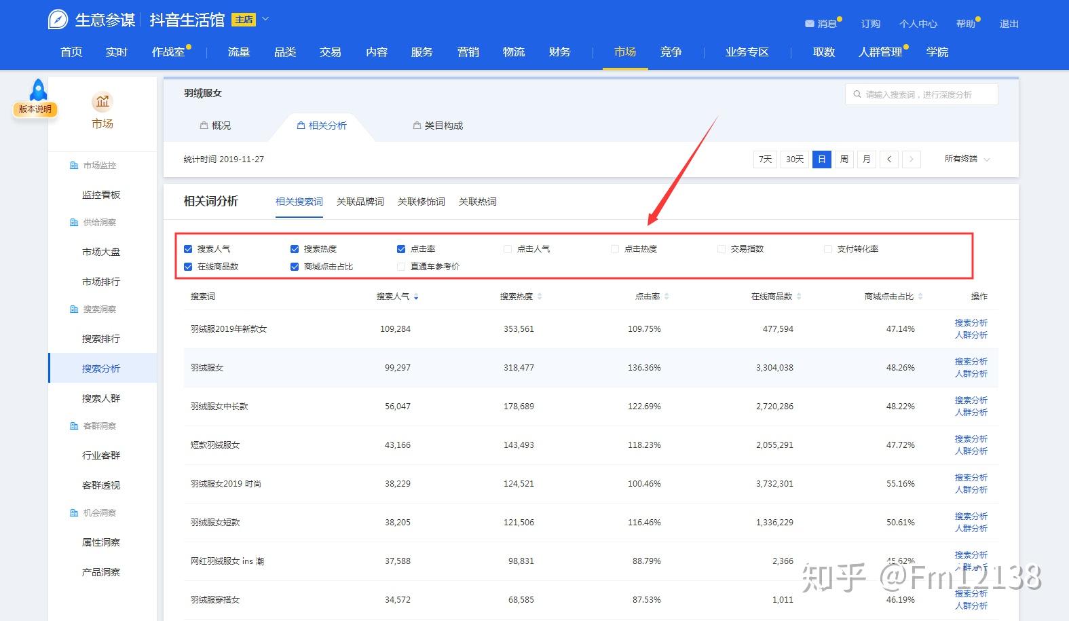Uncheck the 点击率 checkbox
1069x621 pixels.
[401, 249]
